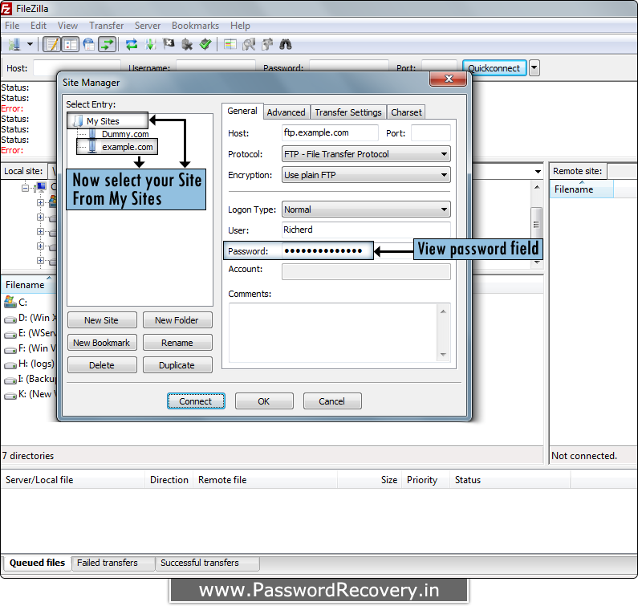Click the H: drive icon
The image size is (638, 606).
pyautogui.click(x=10, y=365)
